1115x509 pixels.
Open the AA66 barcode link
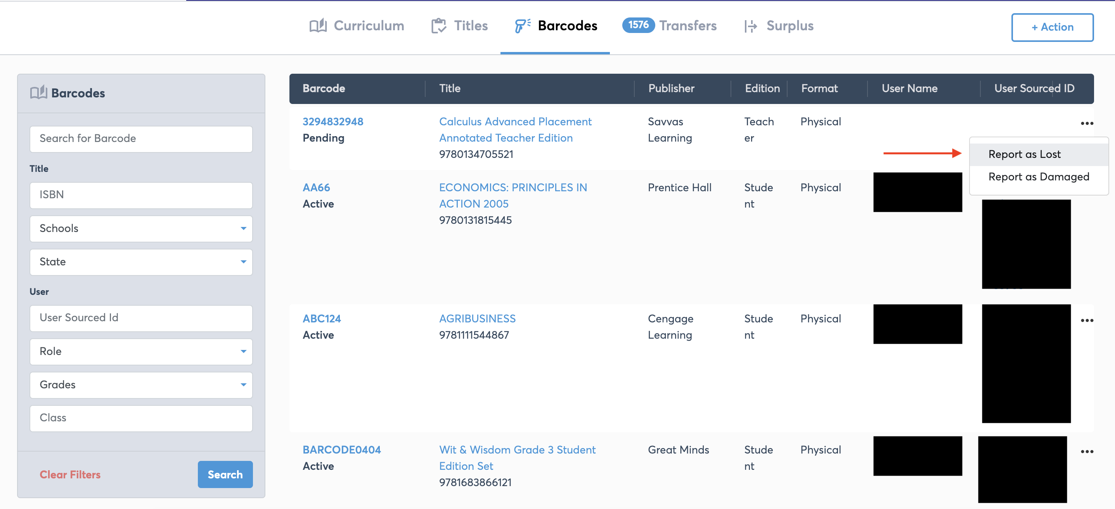[316, 187]
